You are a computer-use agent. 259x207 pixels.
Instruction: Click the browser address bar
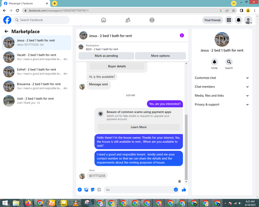121,10
